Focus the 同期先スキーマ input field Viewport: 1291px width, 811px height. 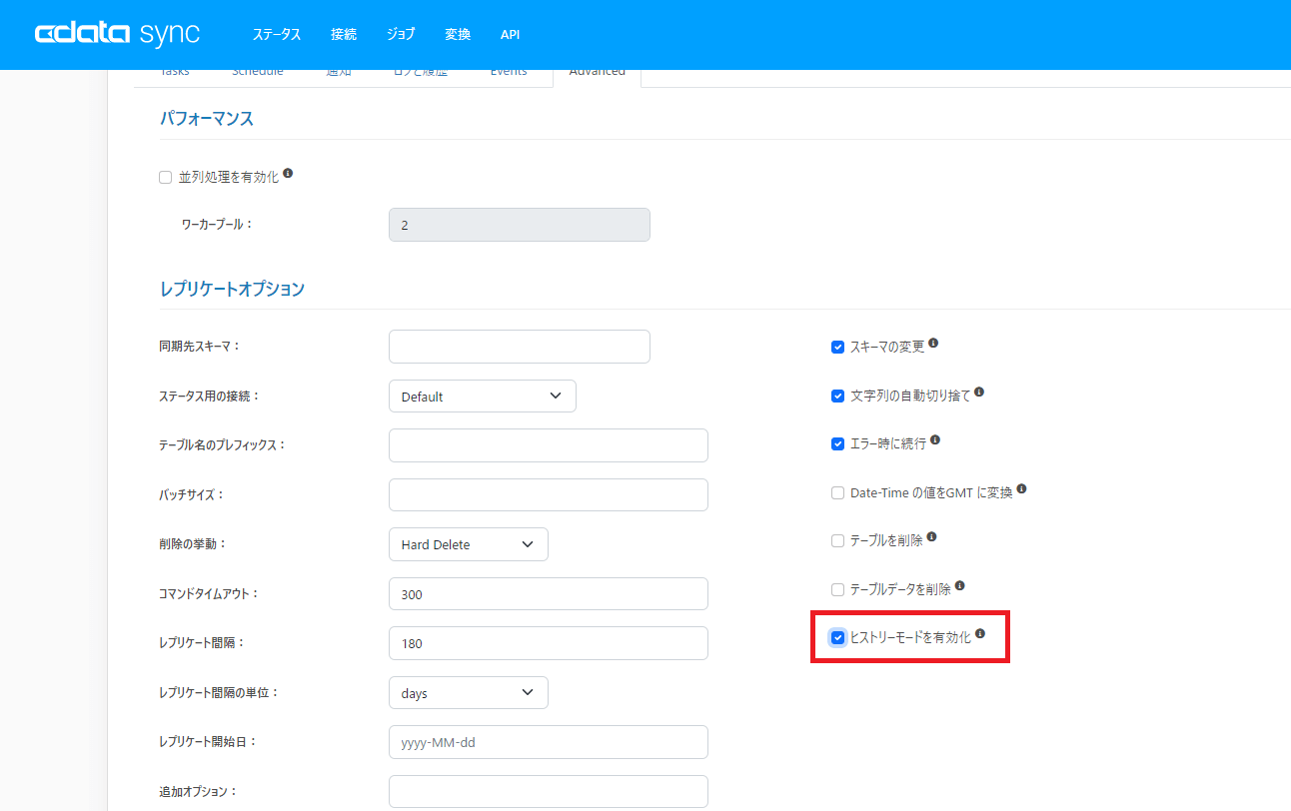[x=520, y=347]
